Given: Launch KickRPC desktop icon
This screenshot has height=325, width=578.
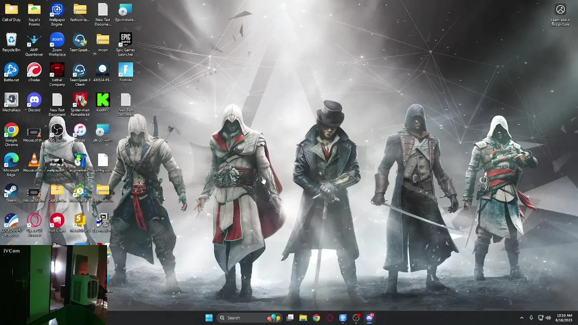Looking at the screenshot, I should pyautogui.click(x=103, y=103).
